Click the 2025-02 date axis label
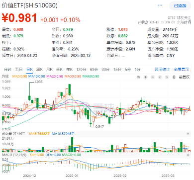The height and width of the screenshot is (180, 194). click(120, 176)
